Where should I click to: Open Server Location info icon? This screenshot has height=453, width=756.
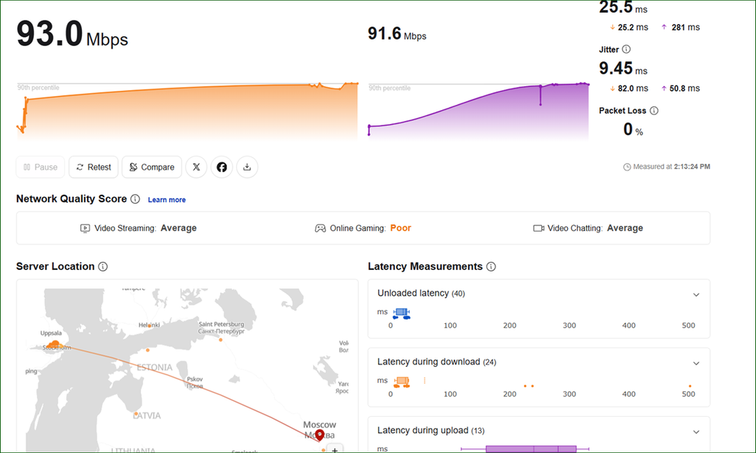103,266
